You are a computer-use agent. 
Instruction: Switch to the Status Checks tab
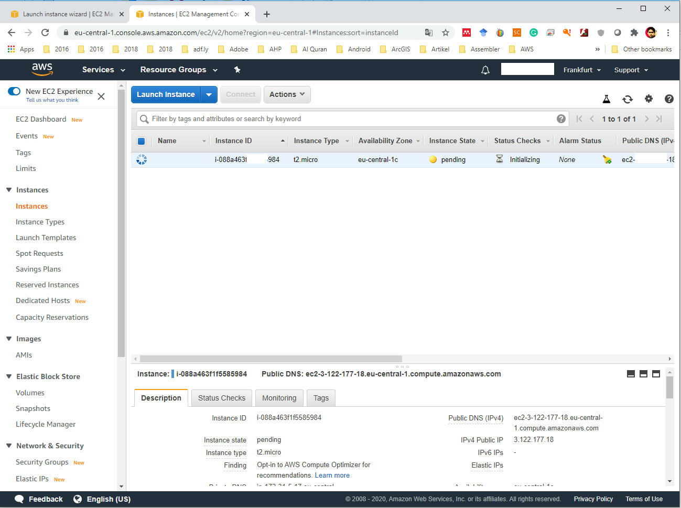tap(222, 398)
